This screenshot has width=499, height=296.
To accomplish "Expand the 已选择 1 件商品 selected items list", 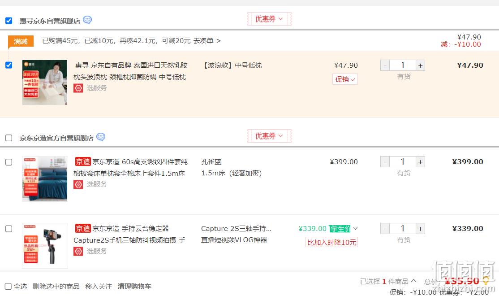I will tap(413, 281).
